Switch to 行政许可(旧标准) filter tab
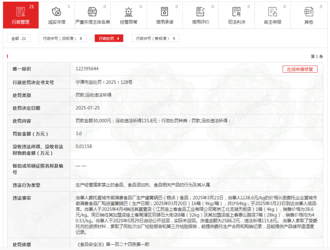Viewport: 330px width, 250px height. 62,38
